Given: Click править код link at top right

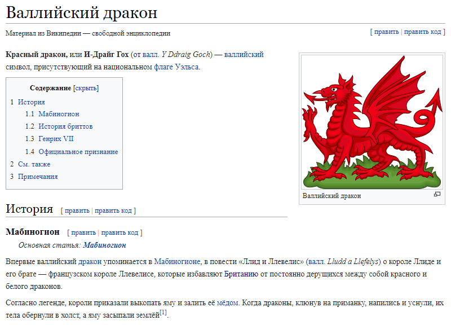Looking at the screenshot, I should click(x=422, y=32).
